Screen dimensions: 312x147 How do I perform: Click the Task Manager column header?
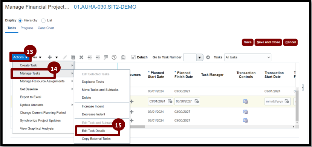[x=212, y=75]
